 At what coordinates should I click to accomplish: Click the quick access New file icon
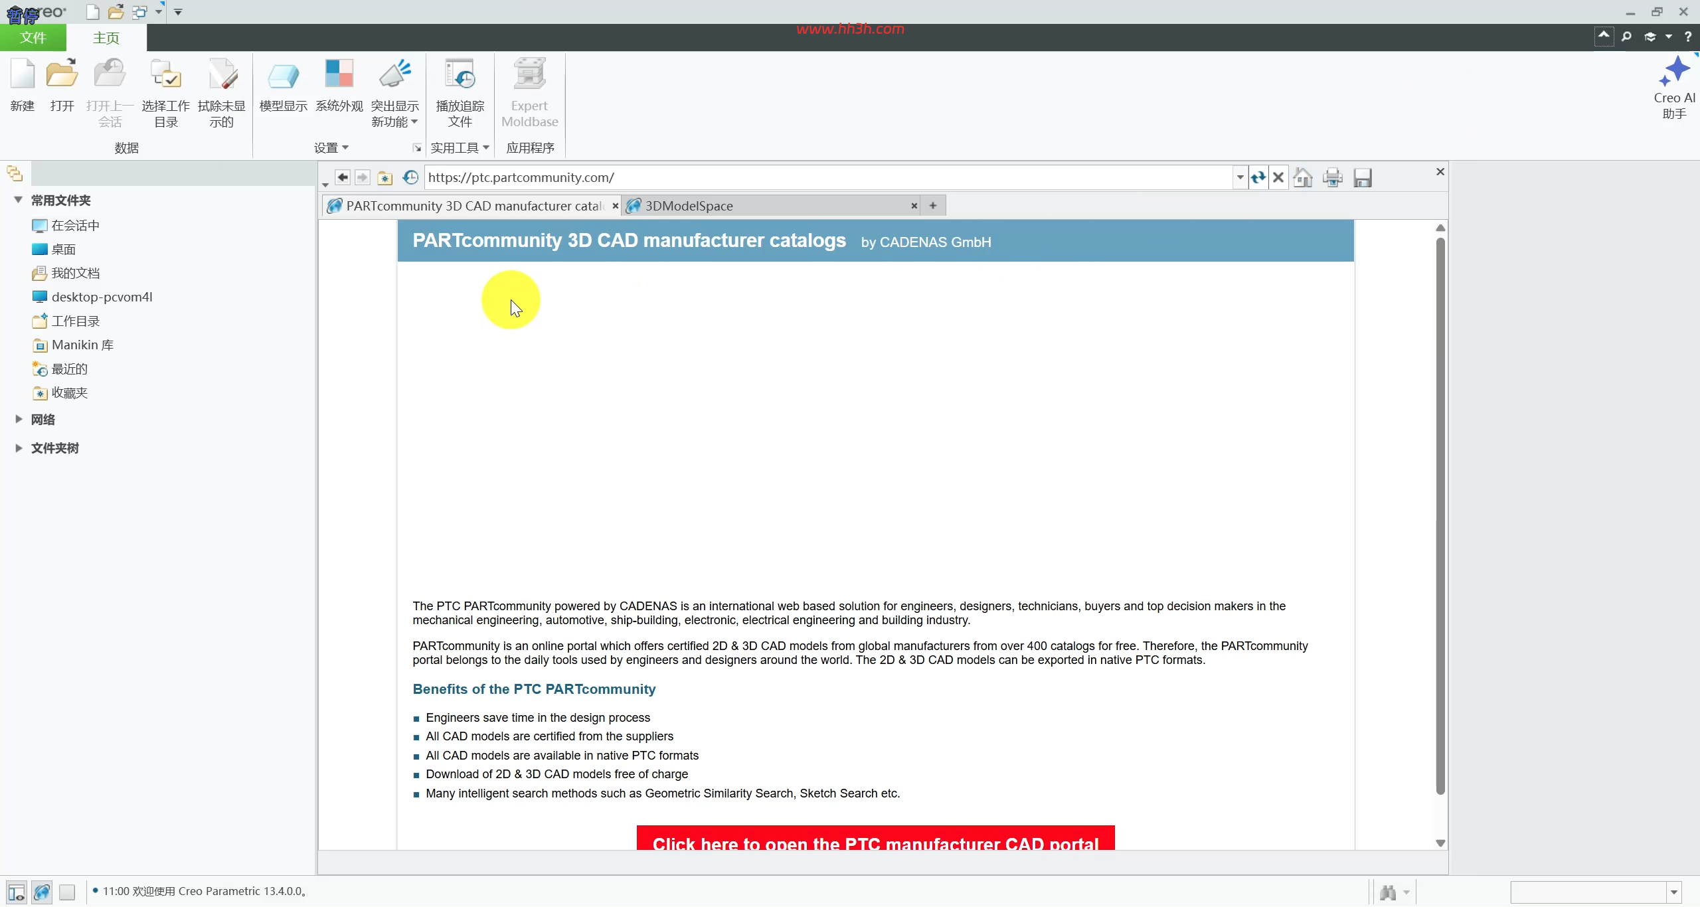pos(93,12)
